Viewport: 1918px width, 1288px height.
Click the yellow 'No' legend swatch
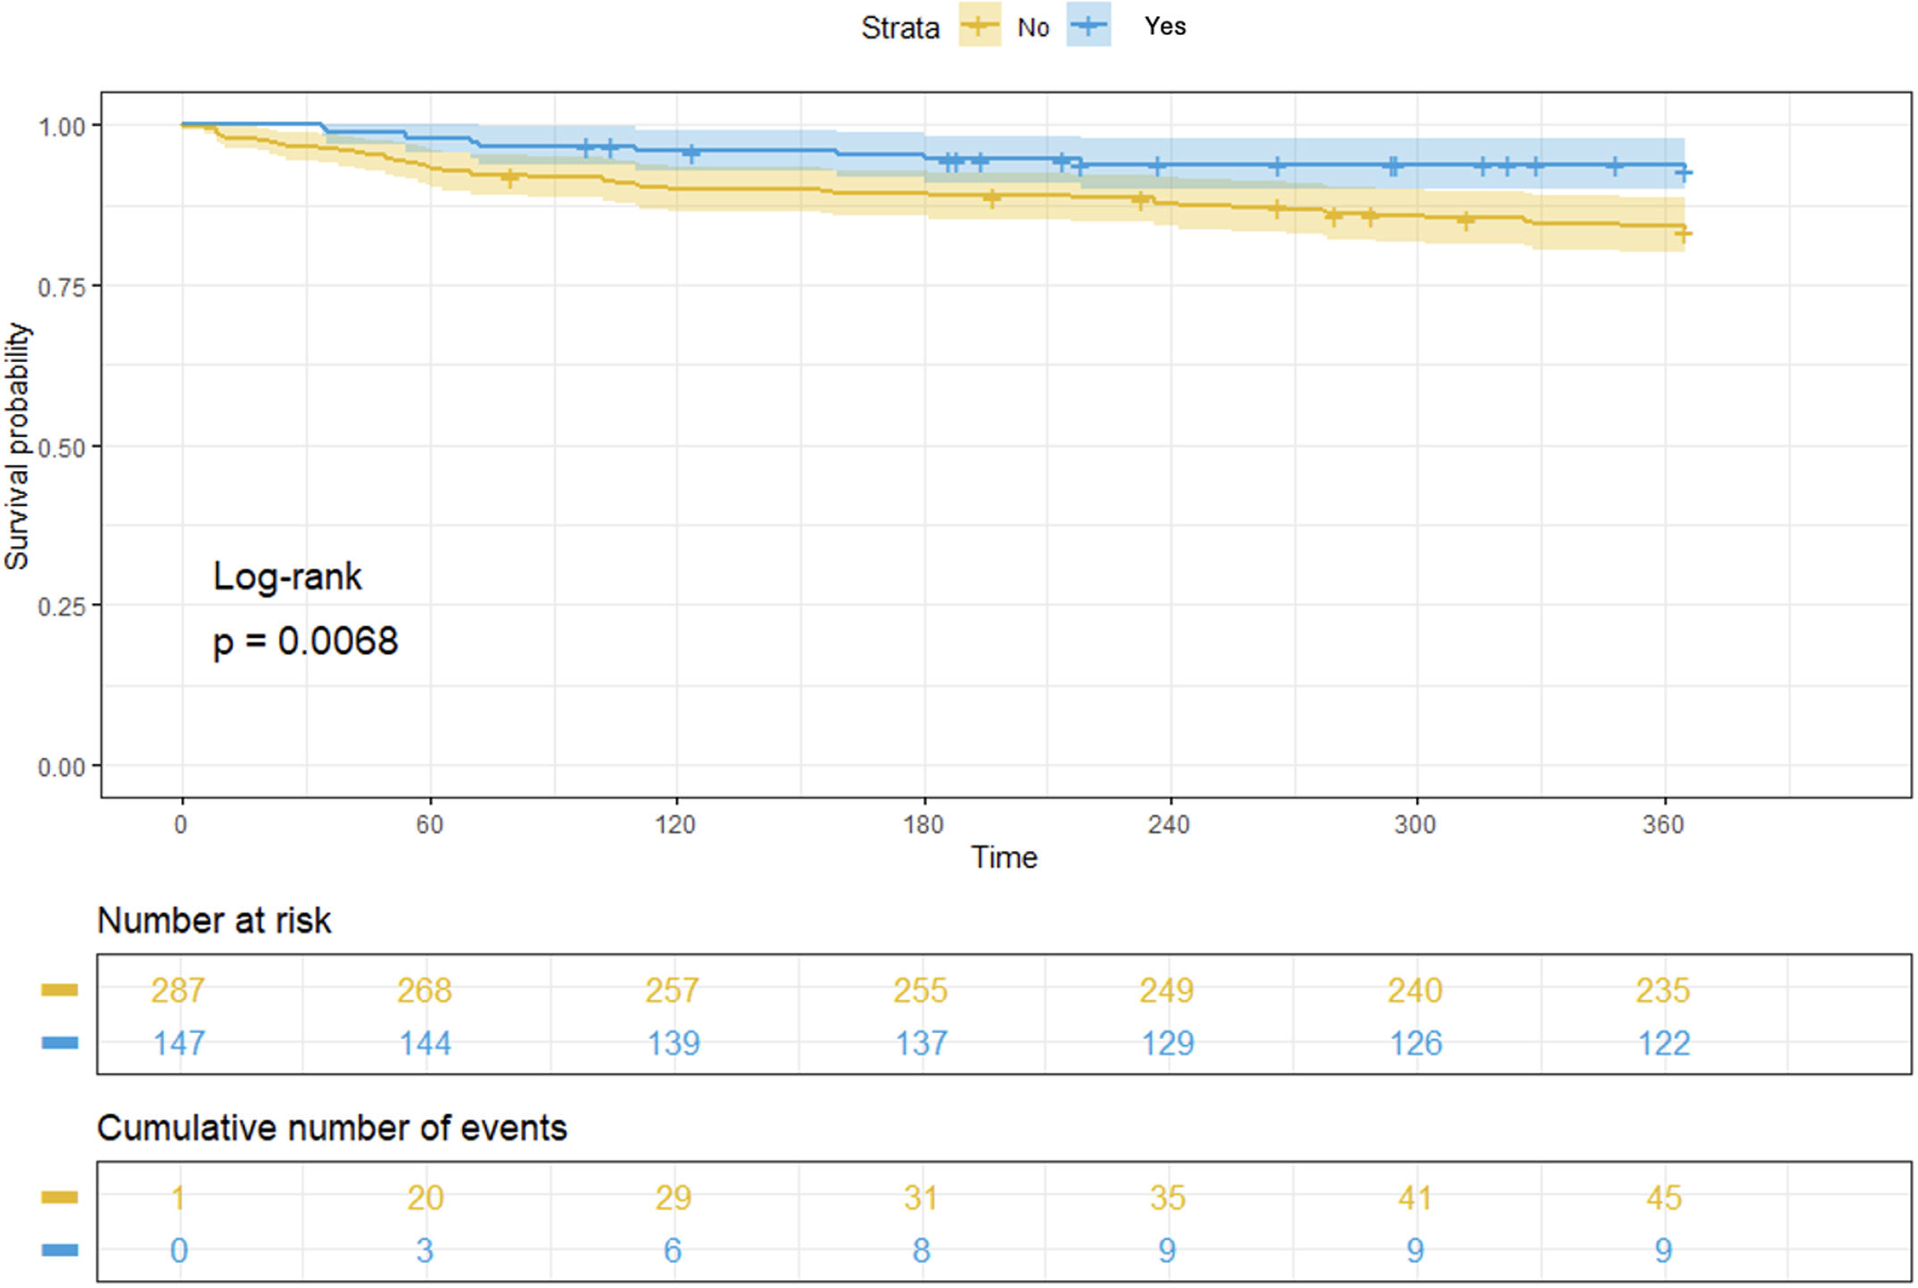tap(980, 26)
